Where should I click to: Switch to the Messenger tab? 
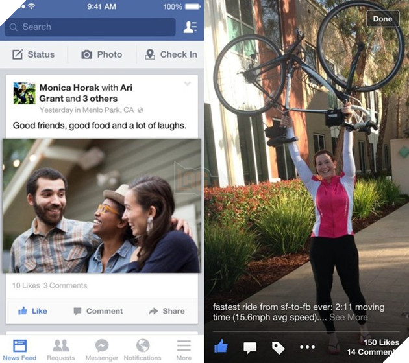[x=102, y=350]
